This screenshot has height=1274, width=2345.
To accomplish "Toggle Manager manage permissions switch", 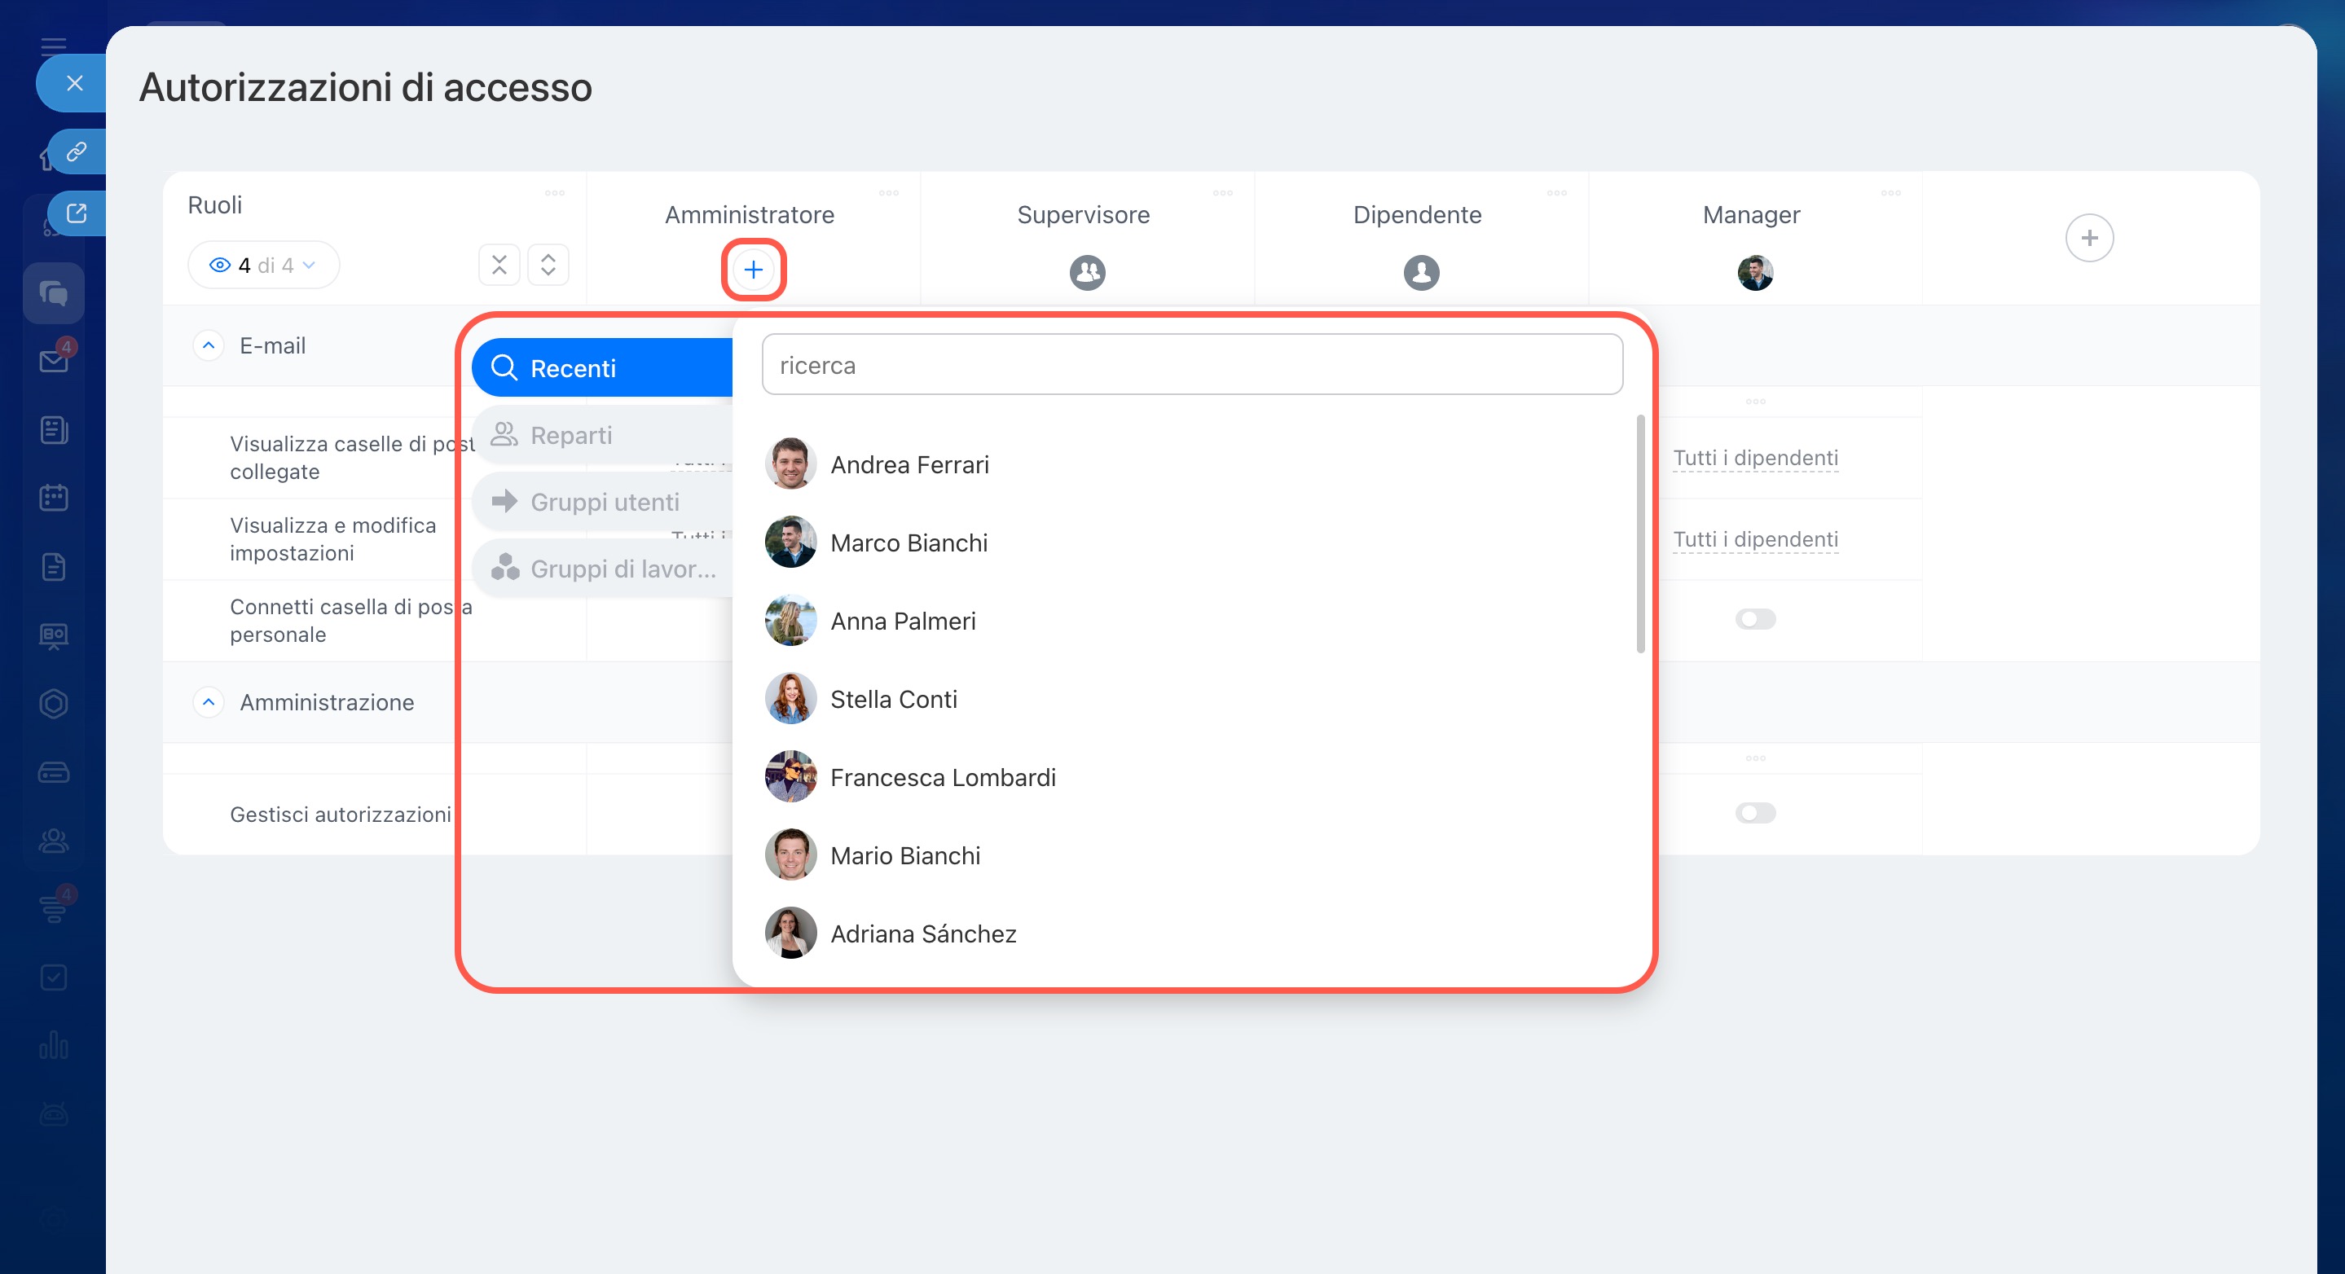I will point(1754,813).
